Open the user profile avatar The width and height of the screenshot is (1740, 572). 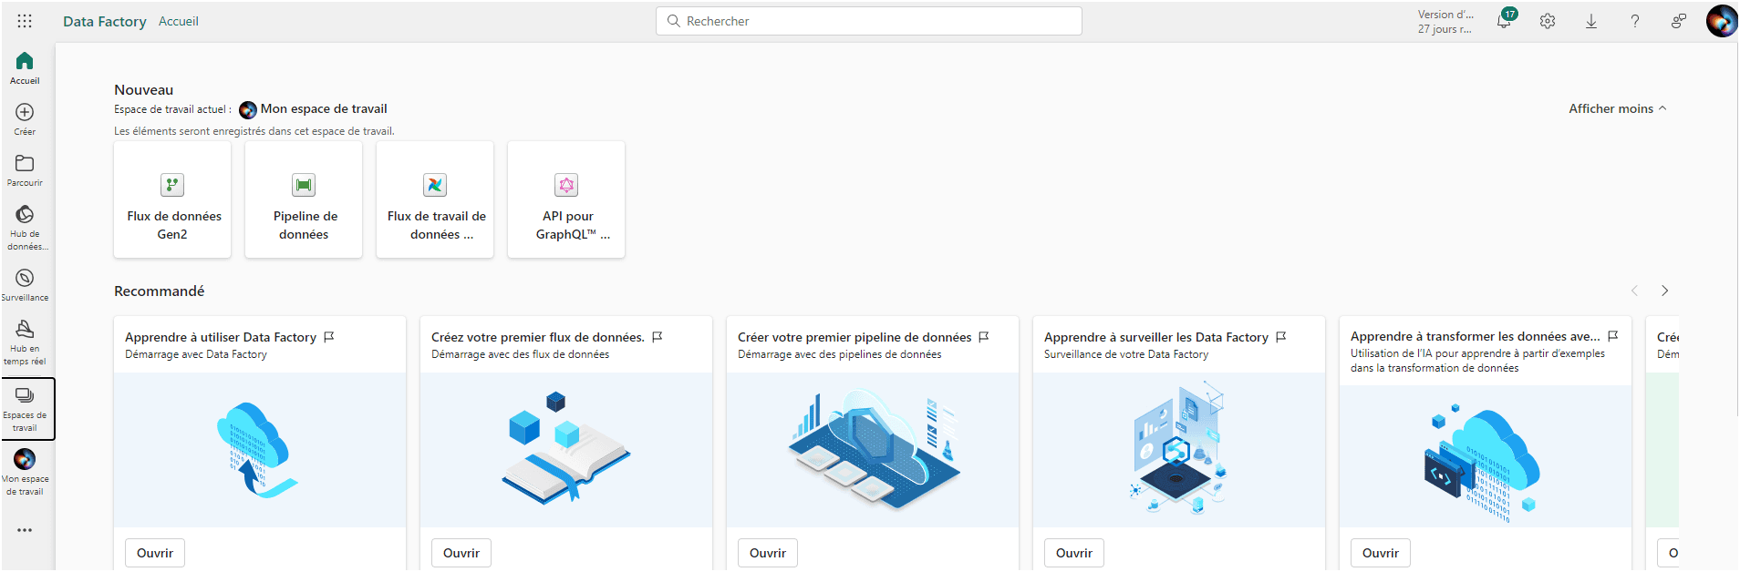pos(1722,21)
